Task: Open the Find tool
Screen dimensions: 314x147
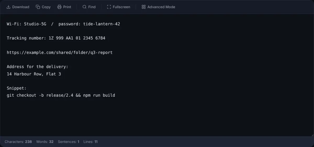Action: (89, 7)
